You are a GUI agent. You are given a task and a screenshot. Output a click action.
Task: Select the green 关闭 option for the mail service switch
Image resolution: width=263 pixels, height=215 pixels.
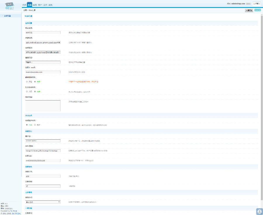pyautogui.click(x=35, y=82)
